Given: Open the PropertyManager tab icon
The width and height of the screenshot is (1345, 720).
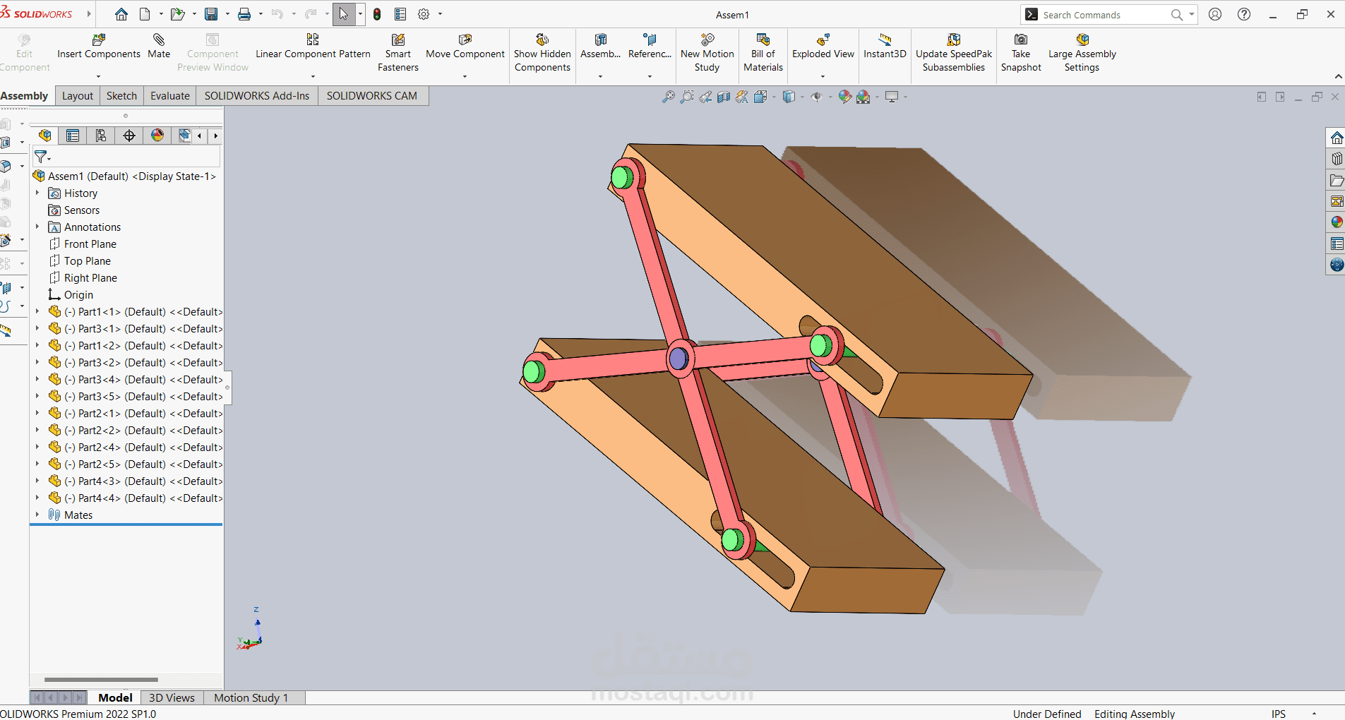Looking at the screenshot, I should (x=73, y=136).
